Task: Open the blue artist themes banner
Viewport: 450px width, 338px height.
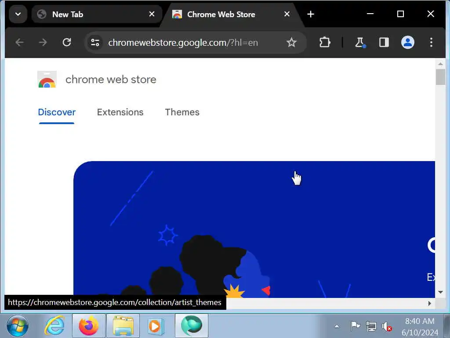Action: coord(254,229)
